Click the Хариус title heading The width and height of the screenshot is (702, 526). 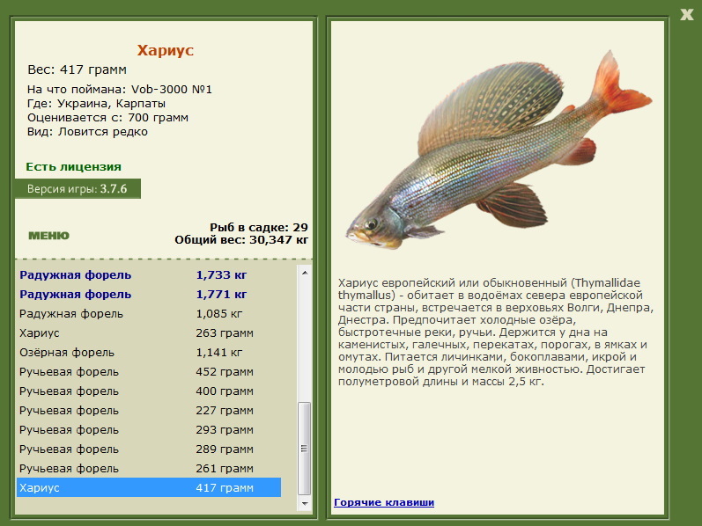[166, 50]
